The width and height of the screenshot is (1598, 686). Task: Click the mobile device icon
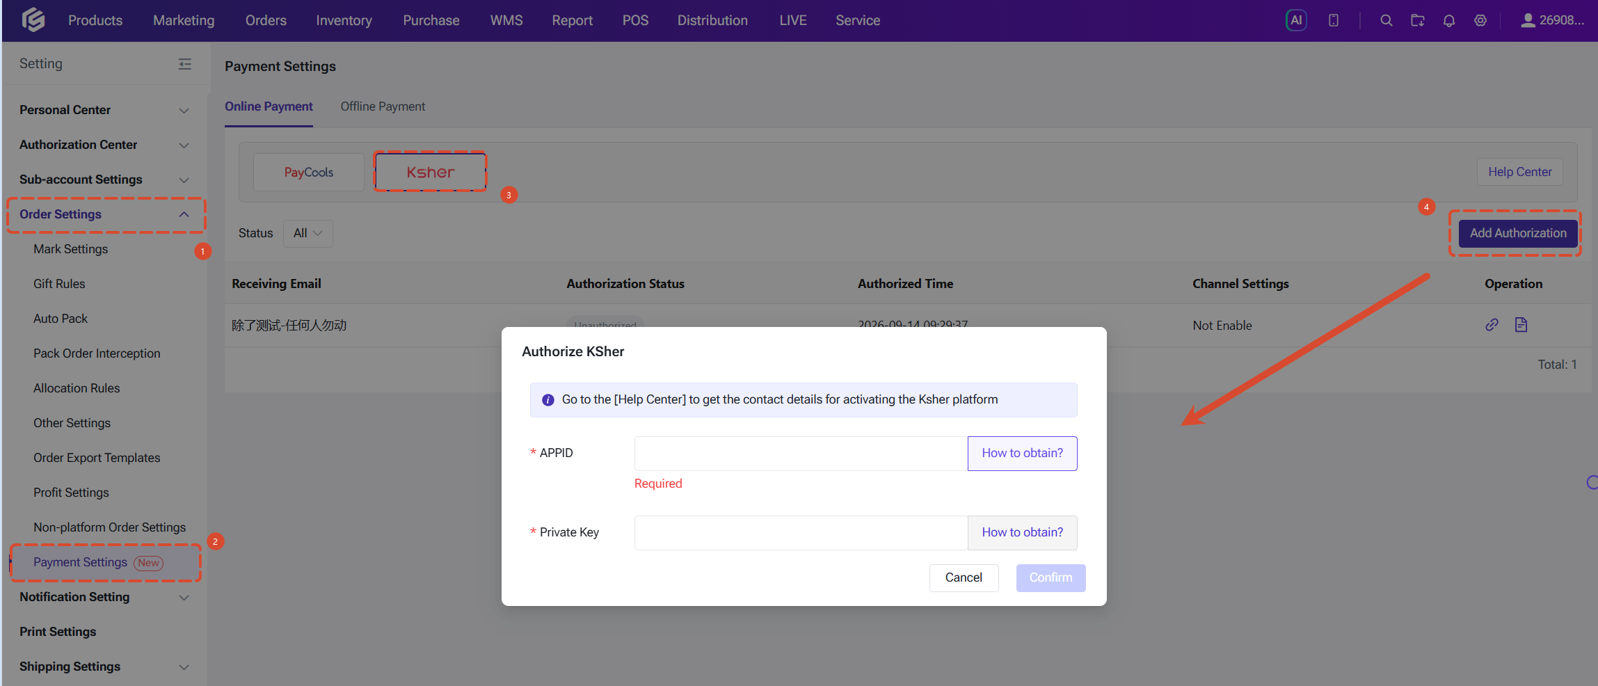tap(1334, 20)
